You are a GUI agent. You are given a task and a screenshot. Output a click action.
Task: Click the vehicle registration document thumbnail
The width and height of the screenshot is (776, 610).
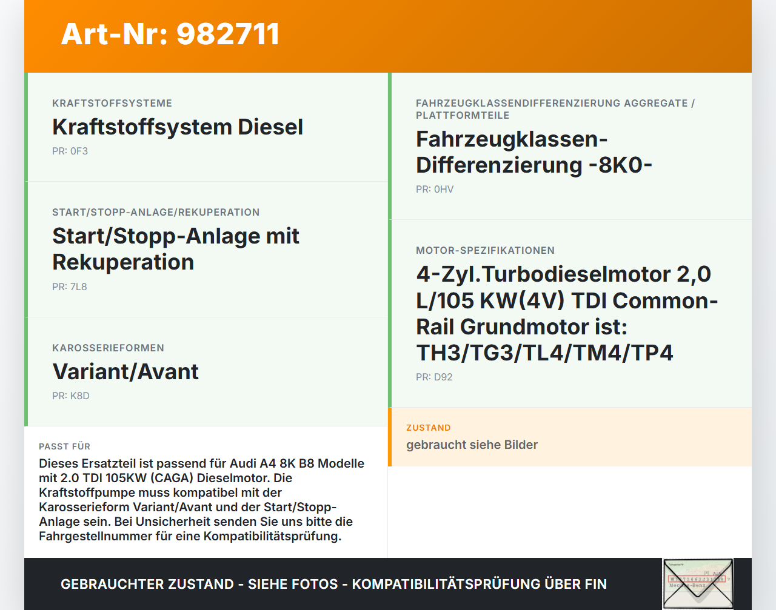coord(698,583)
